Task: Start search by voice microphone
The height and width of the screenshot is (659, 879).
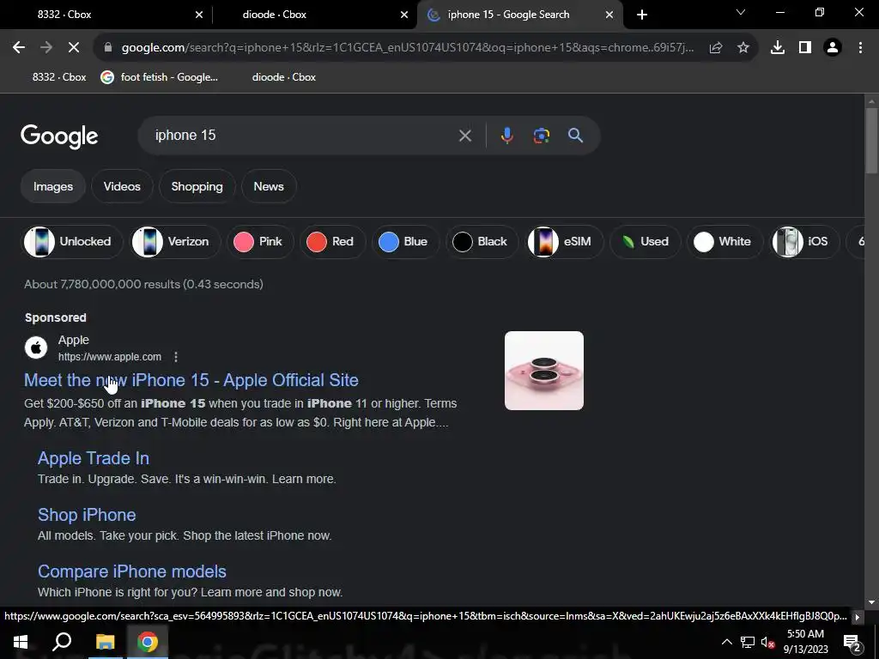Action: [x=506, y=136]
